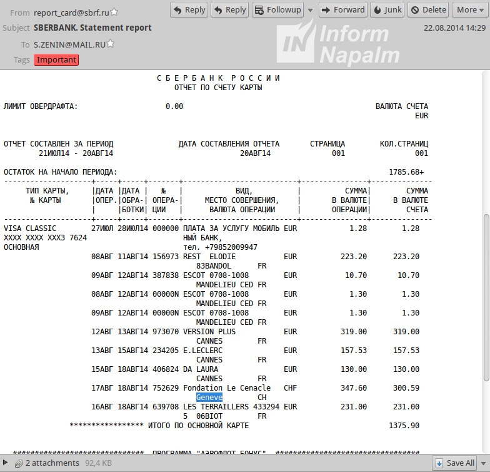The width and height of the screenshot is (490, 472).
Task: Click the subject SBERBANK. Statement report
Action: [x=92, y=28]
